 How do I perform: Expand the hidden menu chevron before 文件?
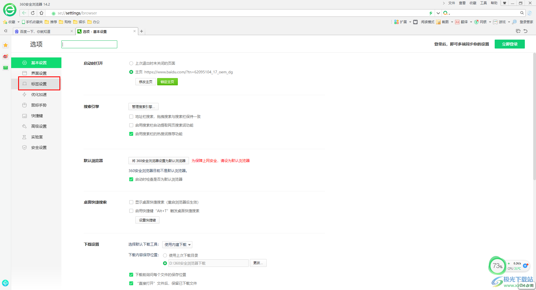(444, 3)
